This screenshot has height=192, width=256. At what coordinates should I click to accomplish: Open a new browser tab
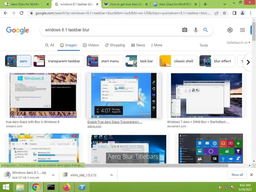(x=205, y=4)
